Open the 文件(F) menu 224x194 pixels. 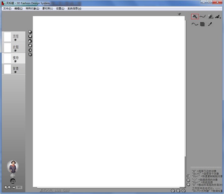point(7,8)
